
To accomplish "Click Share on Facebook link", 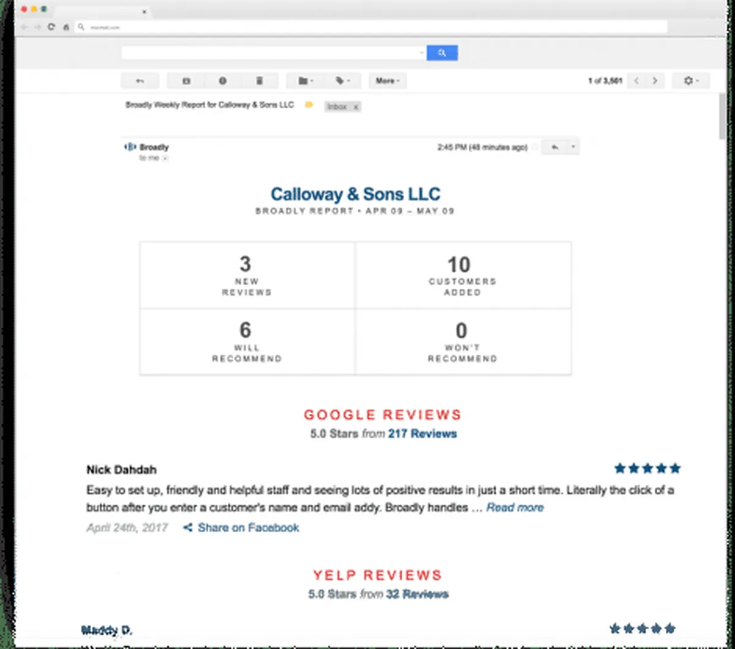I will pyautogui.click(x=249, y=528).
